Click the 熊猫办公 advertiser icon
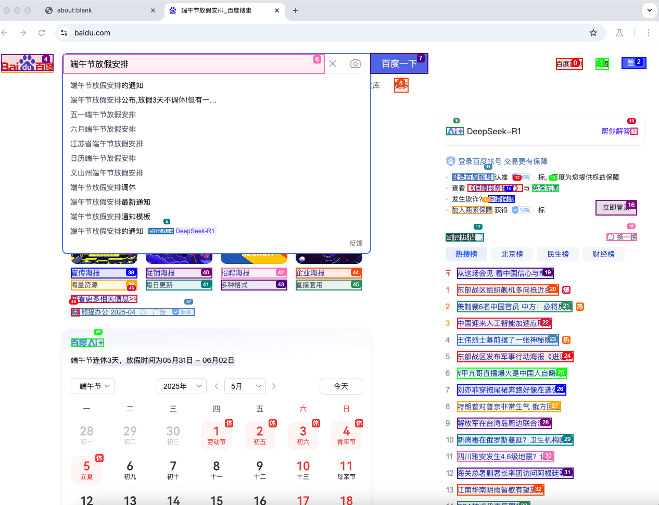 pos(75,312)
